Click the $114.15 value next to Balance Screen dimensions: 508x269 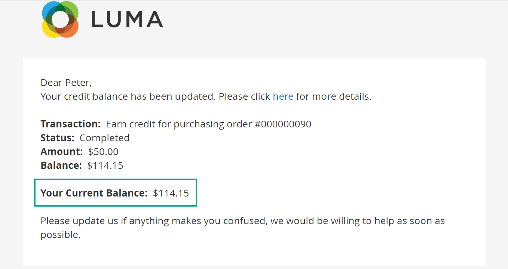(105, 166)
